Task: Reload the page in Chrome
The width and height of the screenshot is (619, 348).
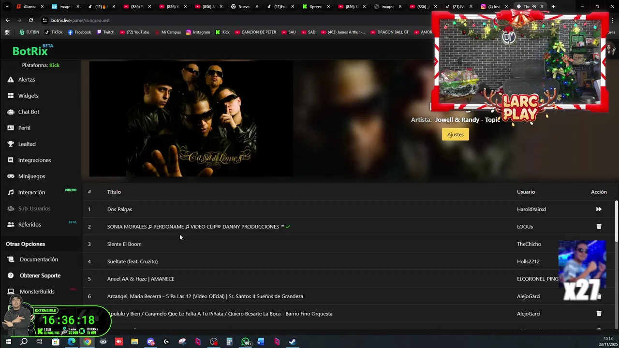Action: [x=31, y=20]
